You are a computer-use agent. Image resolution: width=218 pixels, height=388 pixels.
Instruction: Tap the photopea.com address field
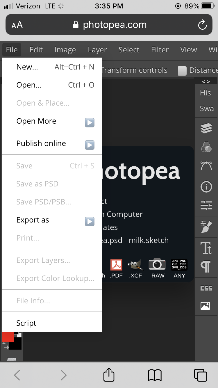pos(109,25)
